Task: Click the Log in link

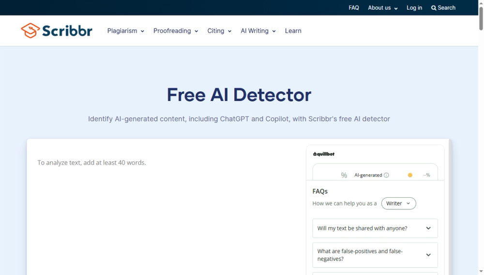Action: tap(414, 8)
